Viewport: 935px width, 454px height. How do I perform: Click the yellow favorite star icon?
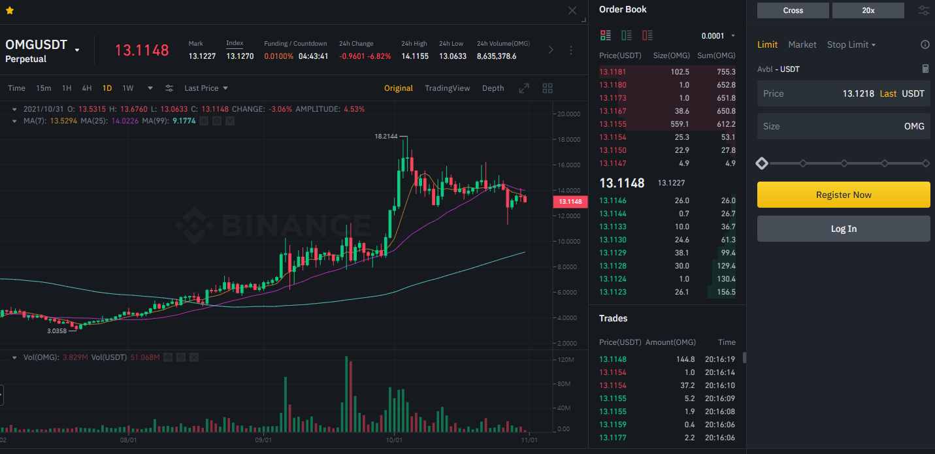tap(10, 10)
